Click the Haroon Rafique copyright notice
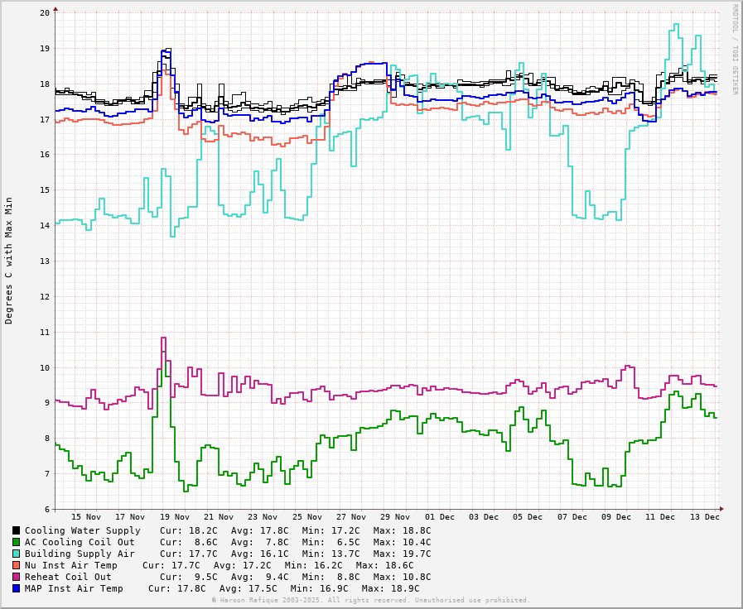Image resolution: width=743 pixels, height=609 pixels. click(370, 600)
